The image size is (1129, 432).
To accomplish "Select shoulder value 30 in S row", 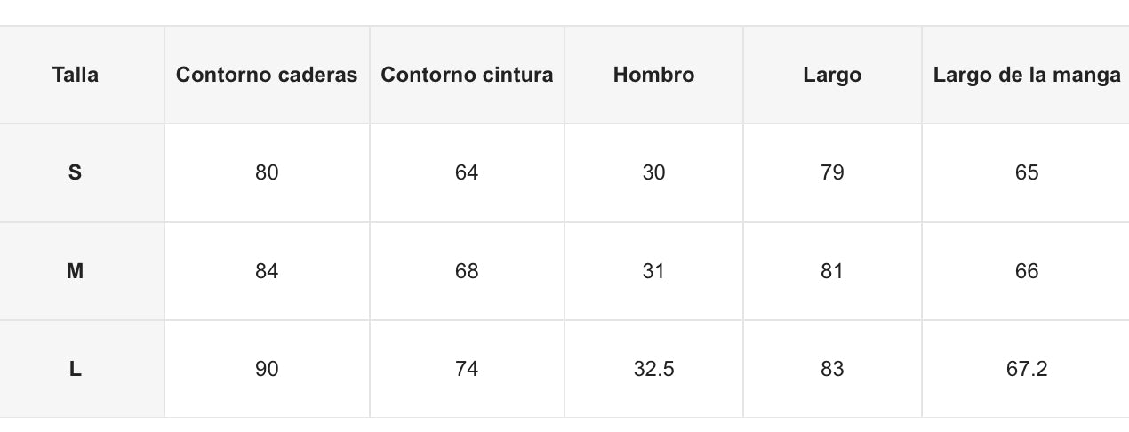I will tap(653, 172).
